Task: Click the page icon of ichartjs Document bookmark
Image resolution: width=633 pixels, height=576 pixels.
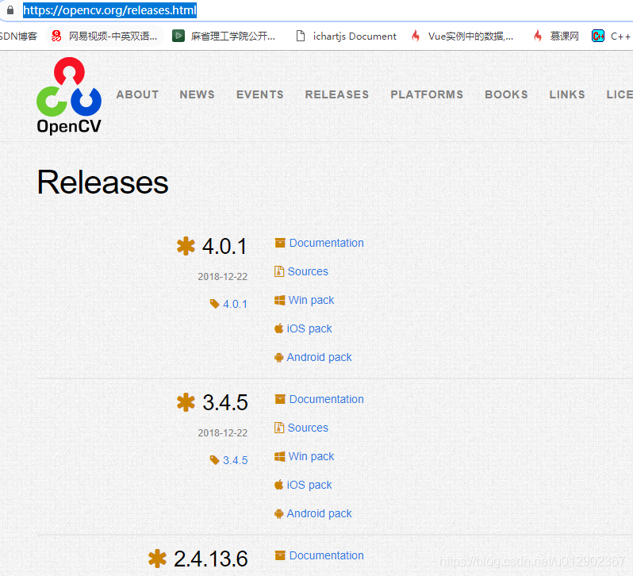Action: tap(301, 36)
